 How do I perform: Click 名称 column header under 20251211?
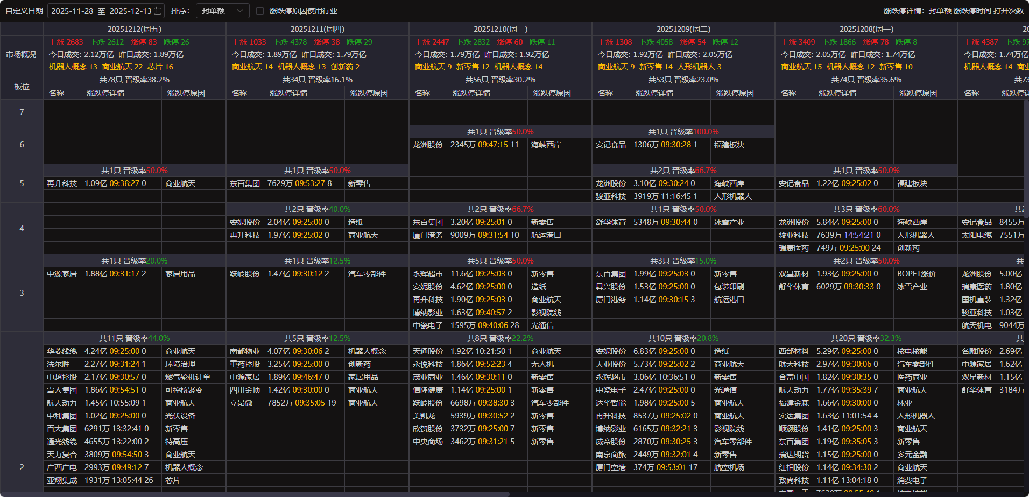click(239, 93)
